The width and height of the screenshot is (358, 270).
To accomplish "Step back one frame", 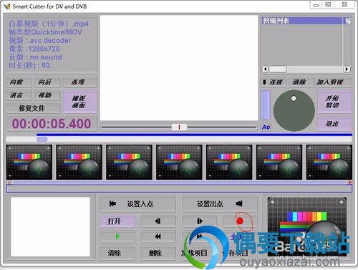I will click(158, 221).
